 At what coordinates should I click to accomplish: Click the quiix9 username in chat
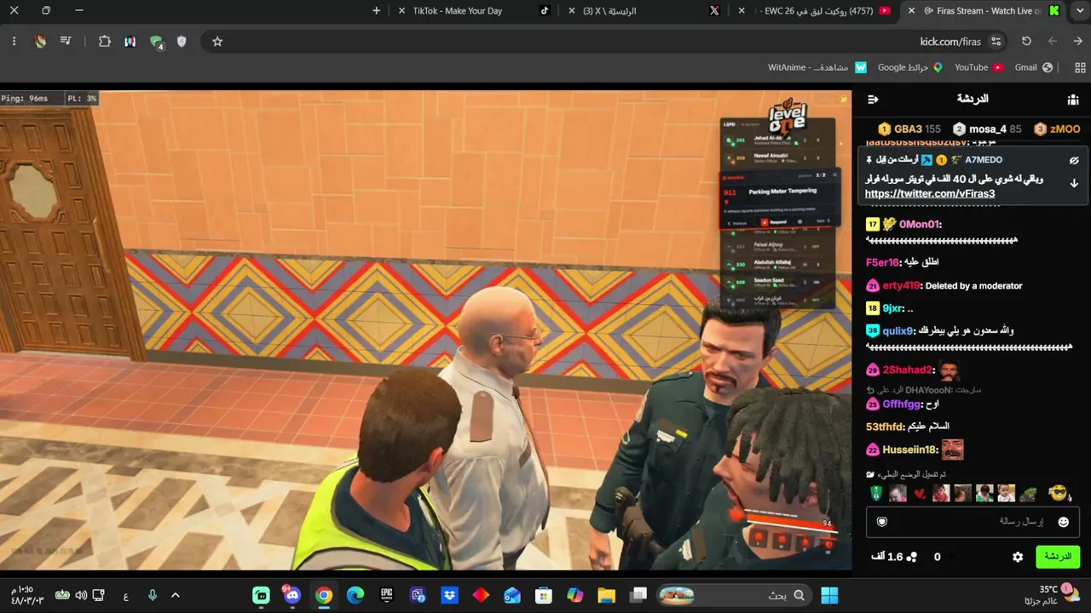click(x=898, y=331)
